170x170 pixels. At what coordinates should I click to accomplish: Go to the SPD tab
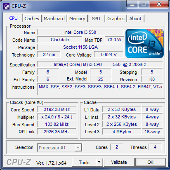pyautogui.click(x=96, y=19)
